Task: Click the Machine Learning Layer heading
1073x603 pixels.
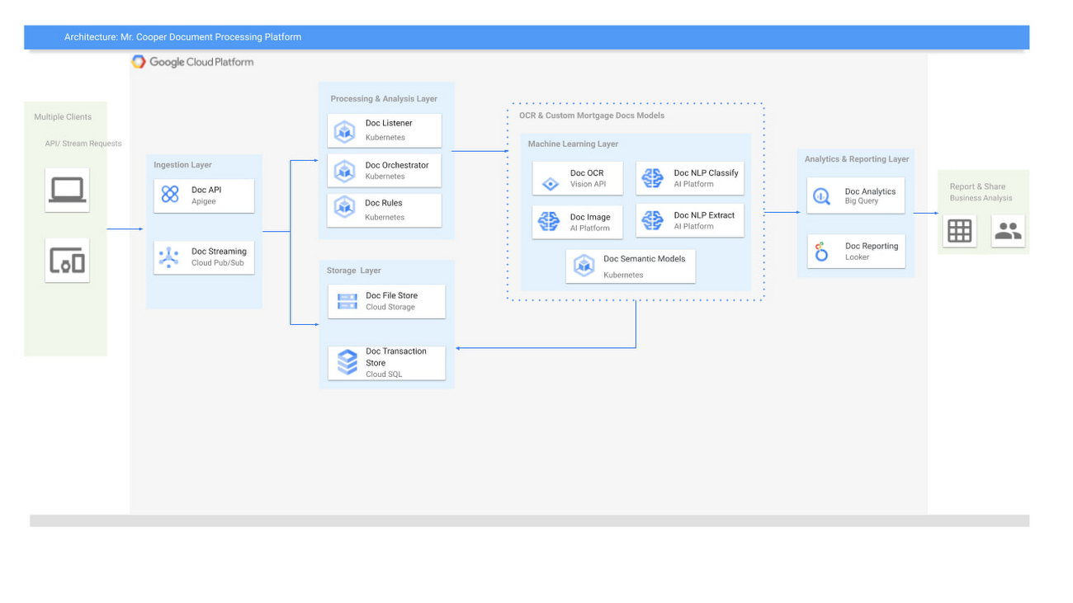Action: coord(573,144)
